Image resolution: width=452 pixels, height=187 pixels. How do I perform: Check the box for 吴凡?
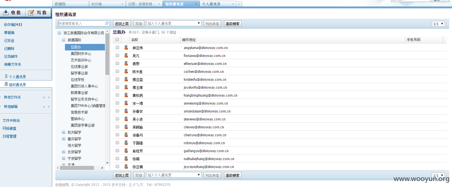point(117,56)
